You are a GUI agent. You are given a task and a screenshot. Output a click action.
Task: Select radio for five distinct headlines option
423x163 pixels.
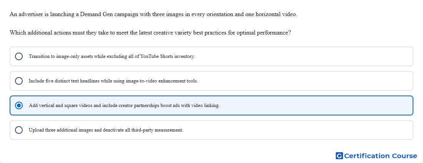click(19, 81)
